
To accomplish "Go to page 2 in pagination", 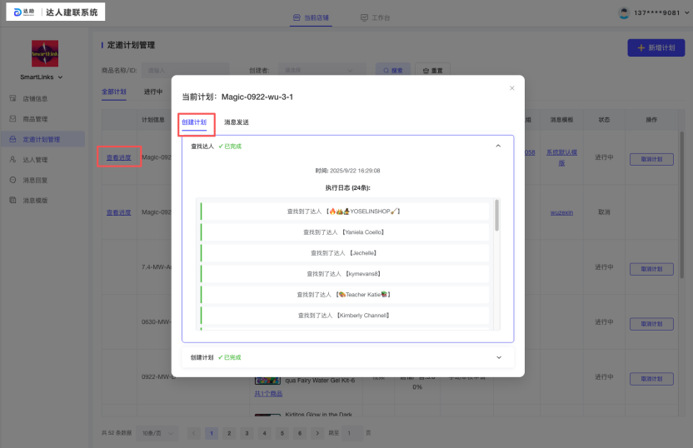I will click(228, 433).
